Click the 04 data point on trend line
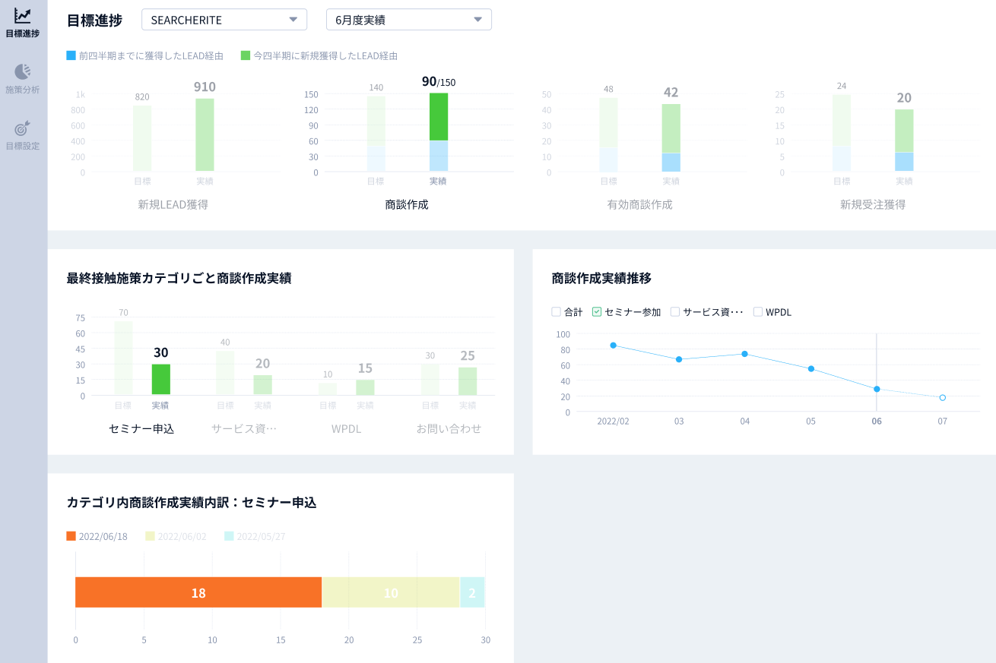 (x=744, y=354)
